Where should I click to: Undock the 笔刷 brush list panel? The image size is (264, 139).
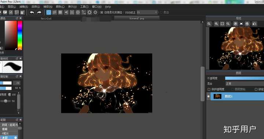point(17,120)
